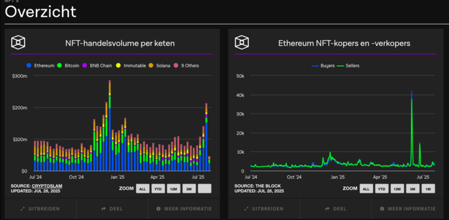Click the 50k axis label
The width and height of the screenshot is (449, 220).
pos(239,76)
